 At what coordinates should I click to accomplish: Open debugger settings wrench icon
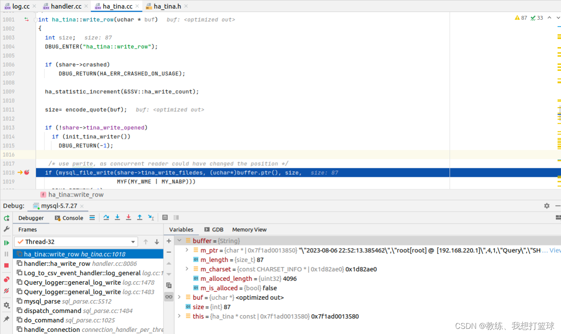pyautogui.click(x=6, y=229)
